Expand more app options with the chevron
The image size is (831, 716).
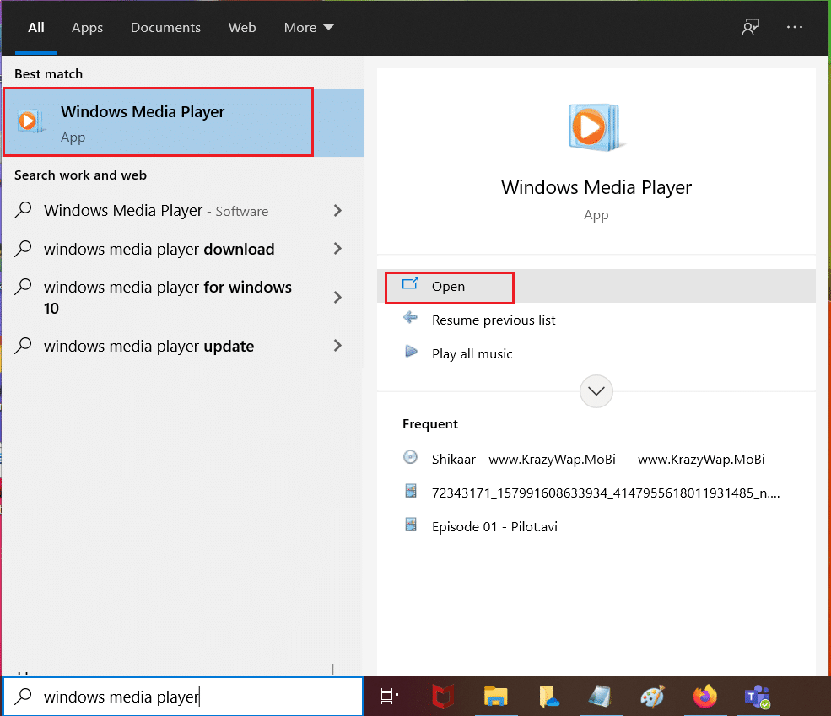[596, 390]
